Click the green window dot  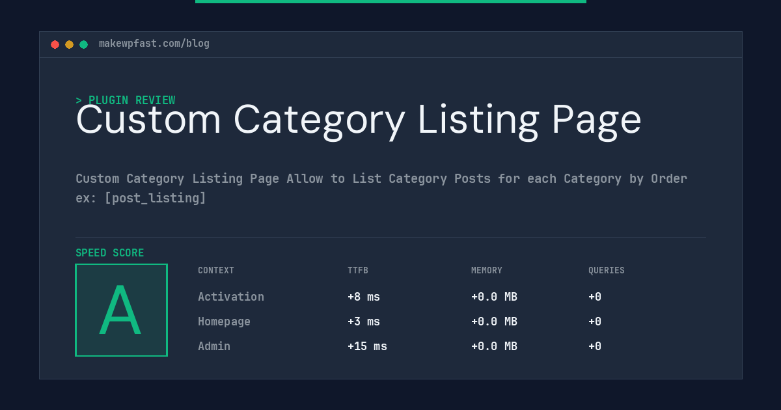84,44
